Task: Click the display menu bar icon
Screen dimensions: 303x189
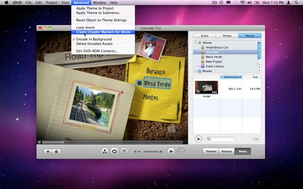Action: pyautogui.click(x=228, y=3)
